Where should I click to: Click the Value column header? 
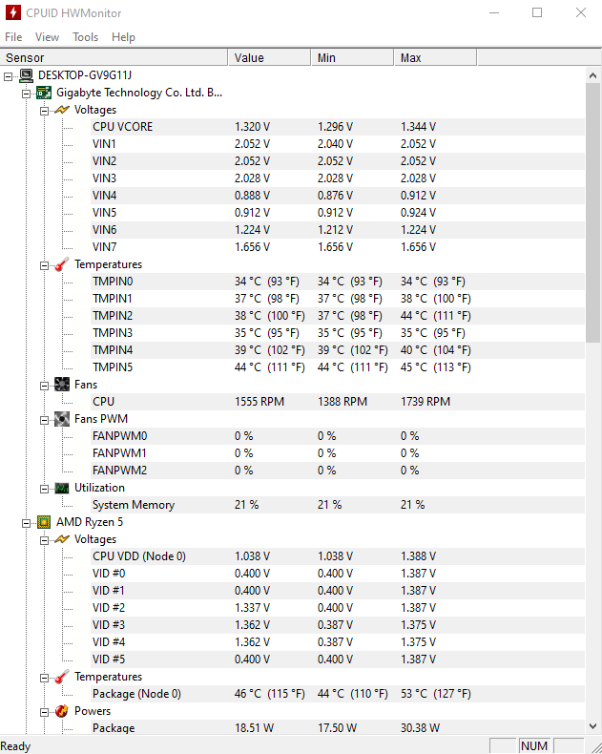coord(269,57)
